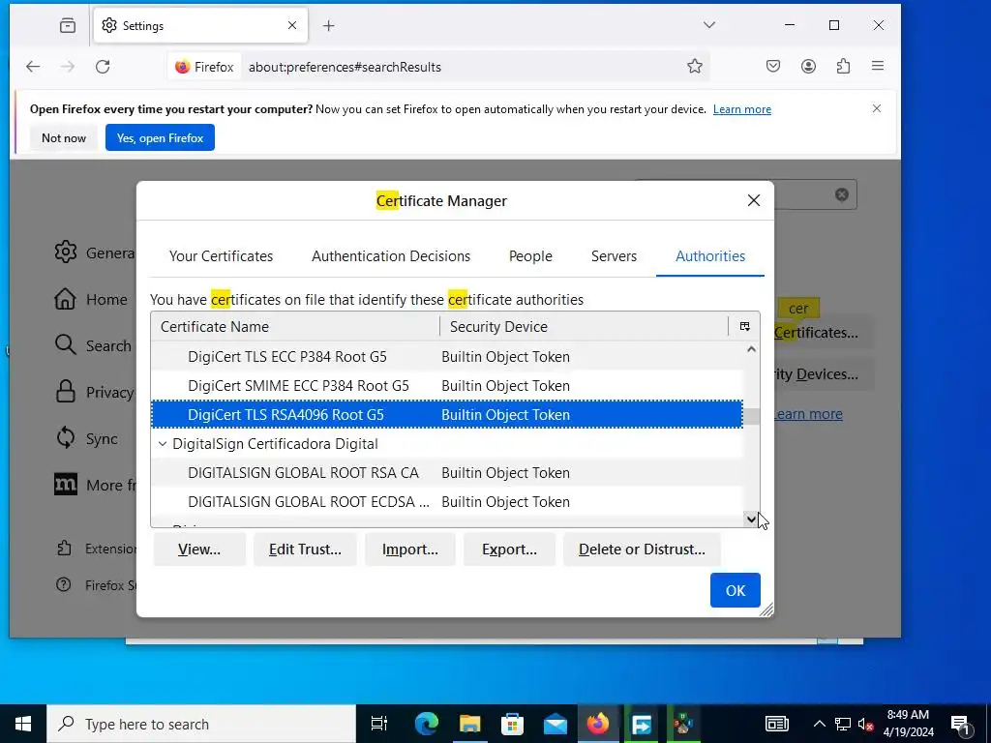Show hidden system tray icons
The height and width of the screenshot is (743, 991).
tap(819, 724)
